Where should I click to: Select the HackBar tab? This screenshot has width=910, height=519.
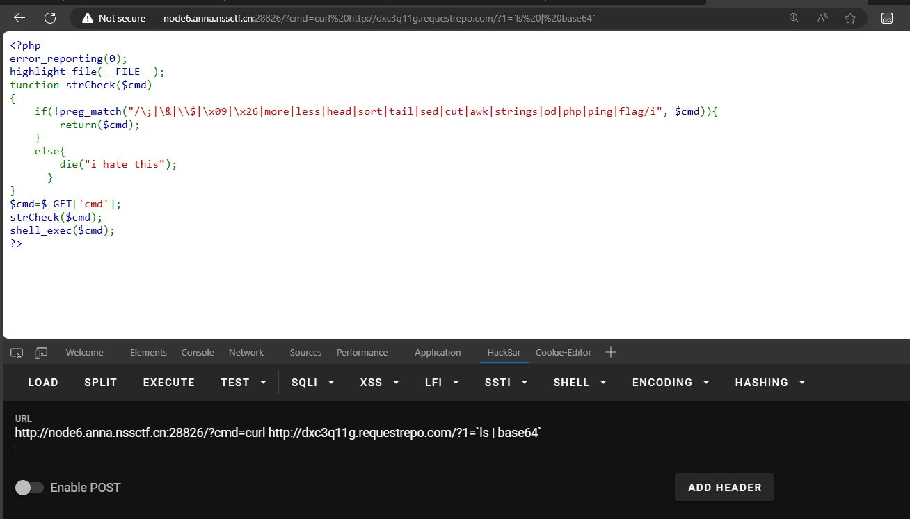coord(504,353)
